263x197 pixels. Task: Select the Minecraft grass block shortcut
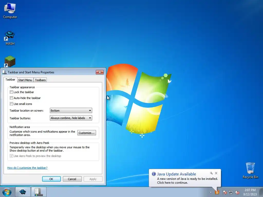pyautogui.click(x=10, y=61)
